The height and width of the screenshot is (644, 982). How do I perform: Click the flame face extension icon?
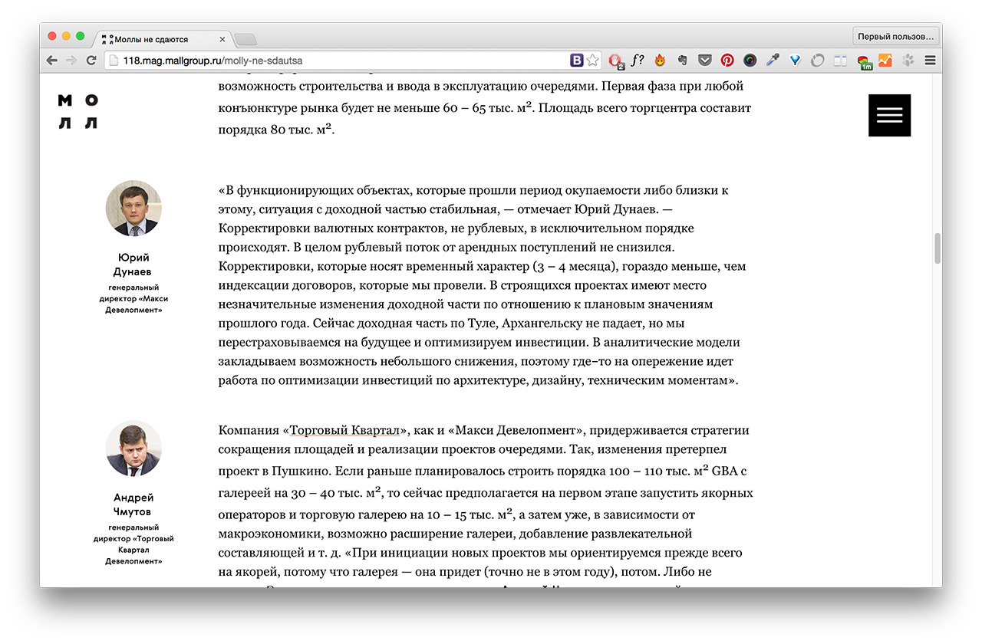point(660,60)
